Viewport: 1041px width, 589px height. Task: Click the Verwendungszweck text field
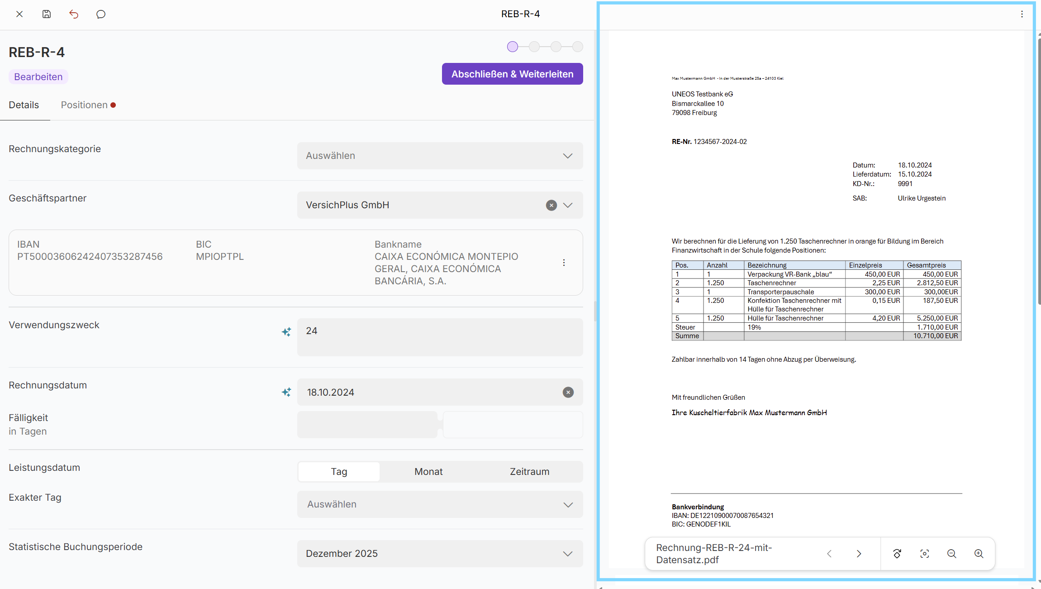tap(439, 337)
